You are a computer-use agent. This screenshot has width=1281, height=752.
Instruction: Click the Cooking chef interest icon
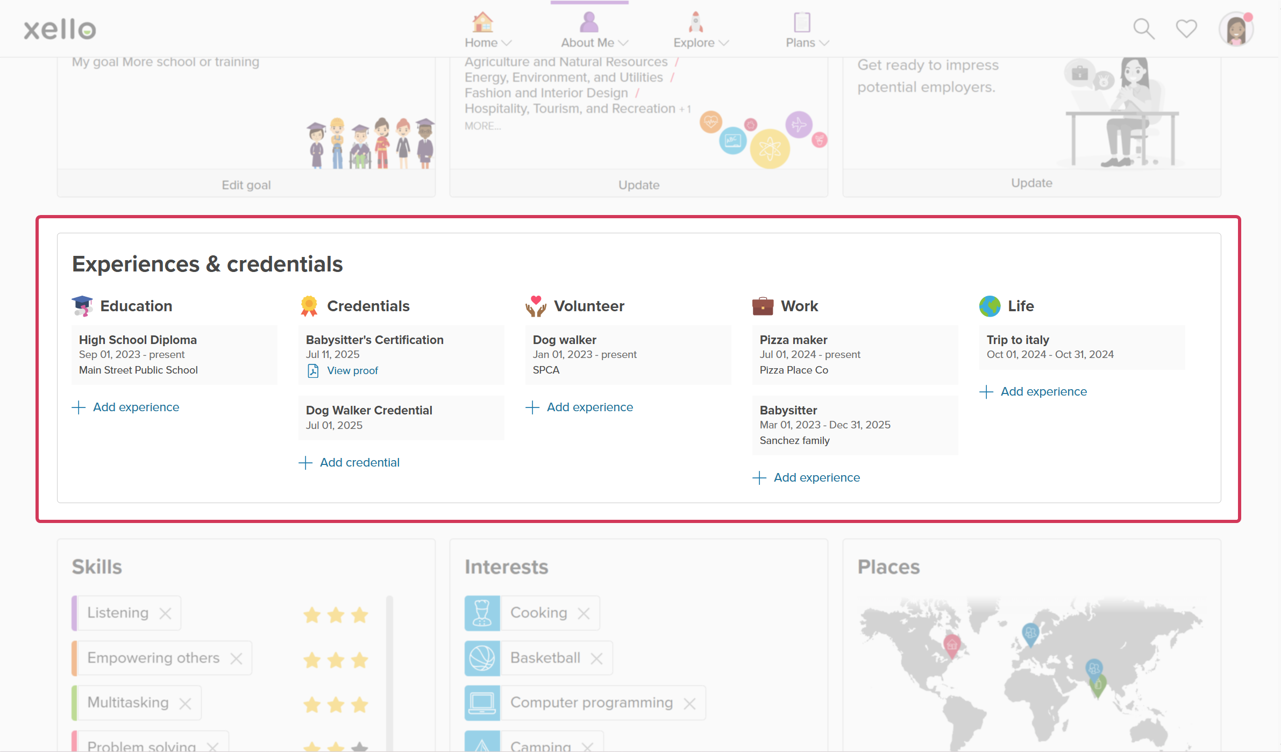point(482,612)
